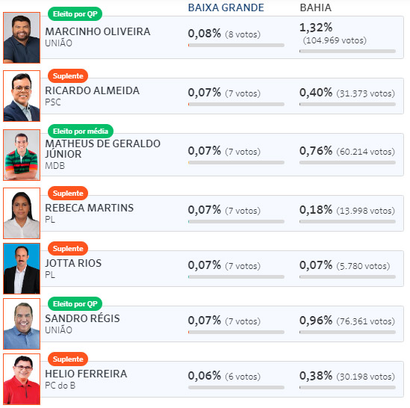This screenshot has width=410, height=408.
Task: Click the BAIXA GRANDE column header
Action: pyautogui.click(x=226, y=7)
